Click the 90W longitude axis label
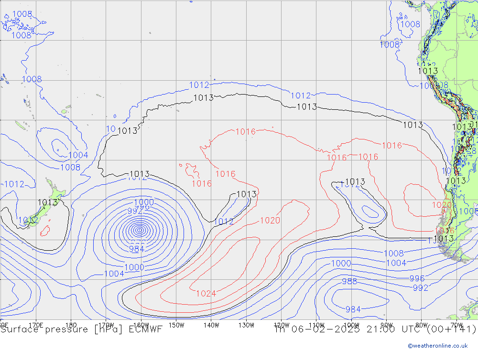 click(x=386, y=325)
